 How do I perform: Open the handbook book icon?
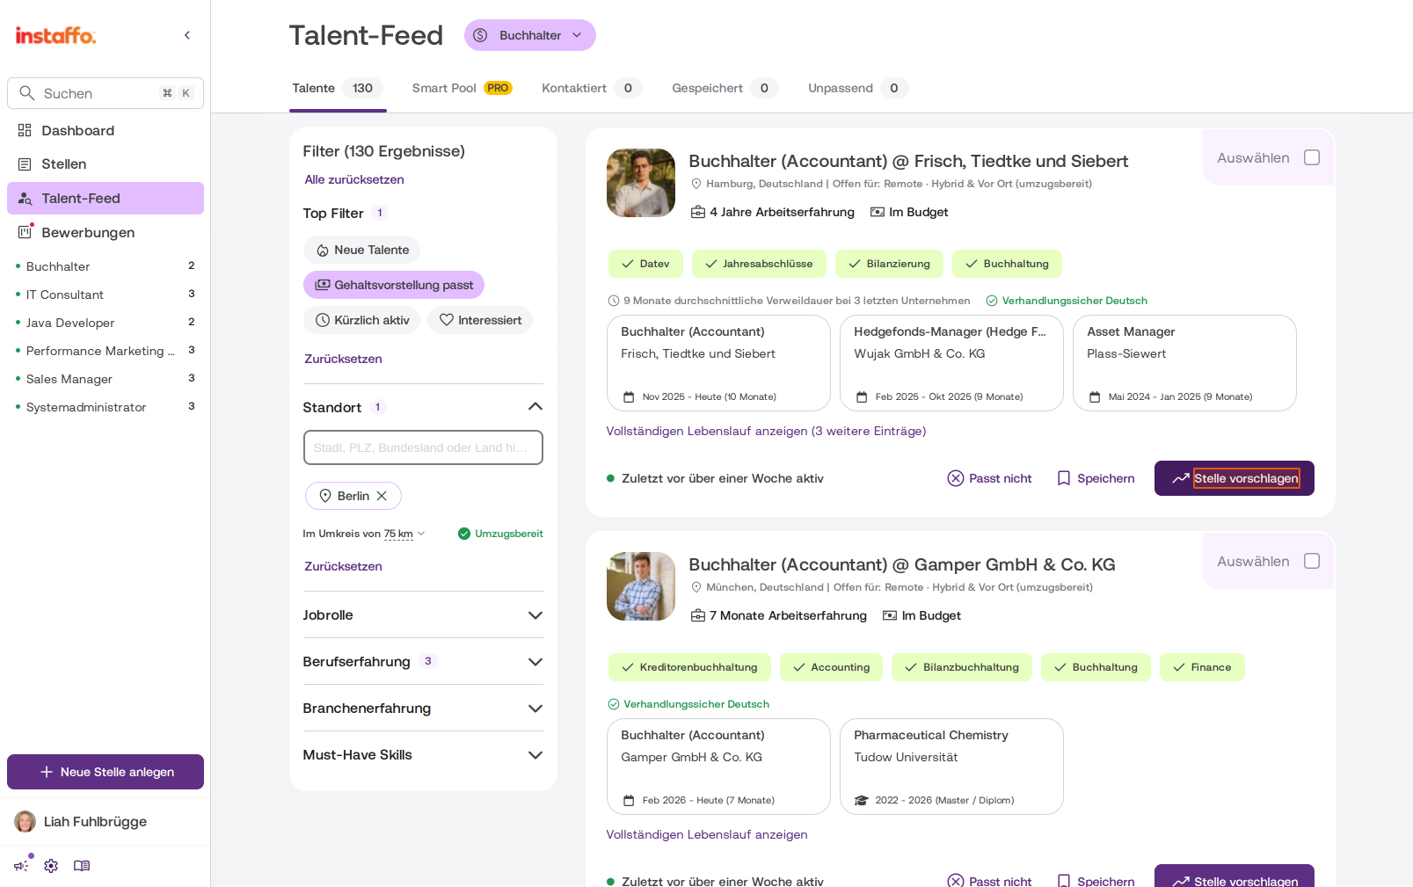coord(82,866)
